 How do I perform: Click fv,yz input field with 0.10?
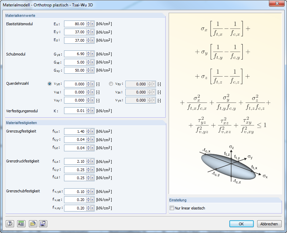coord(75,192)
